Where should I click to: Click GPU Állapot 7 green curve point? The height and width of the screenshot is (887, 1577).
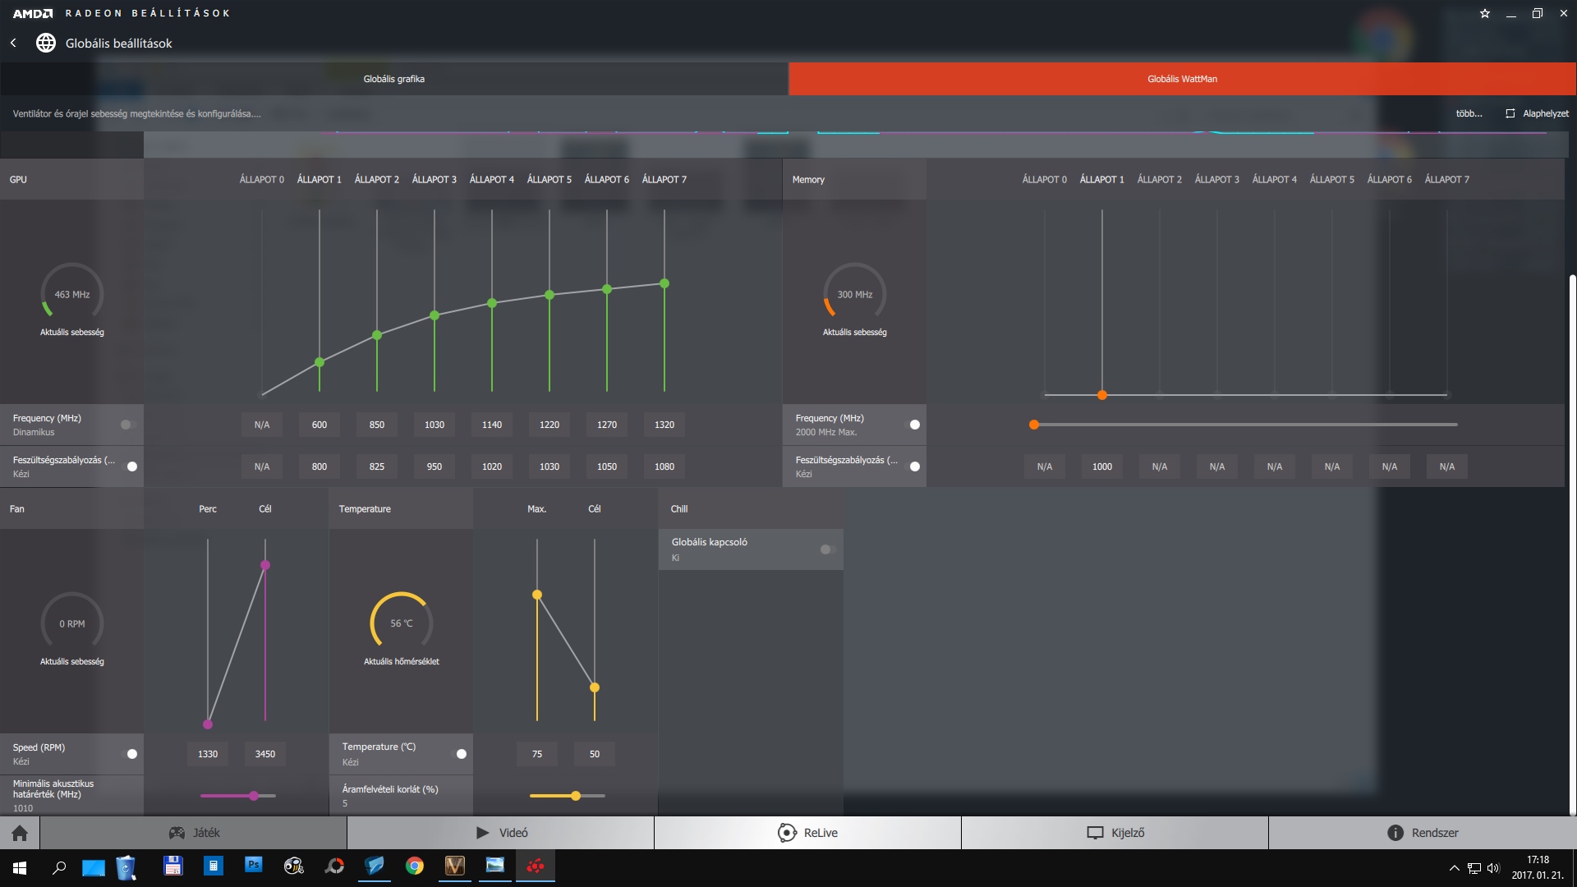coord(664,283)
